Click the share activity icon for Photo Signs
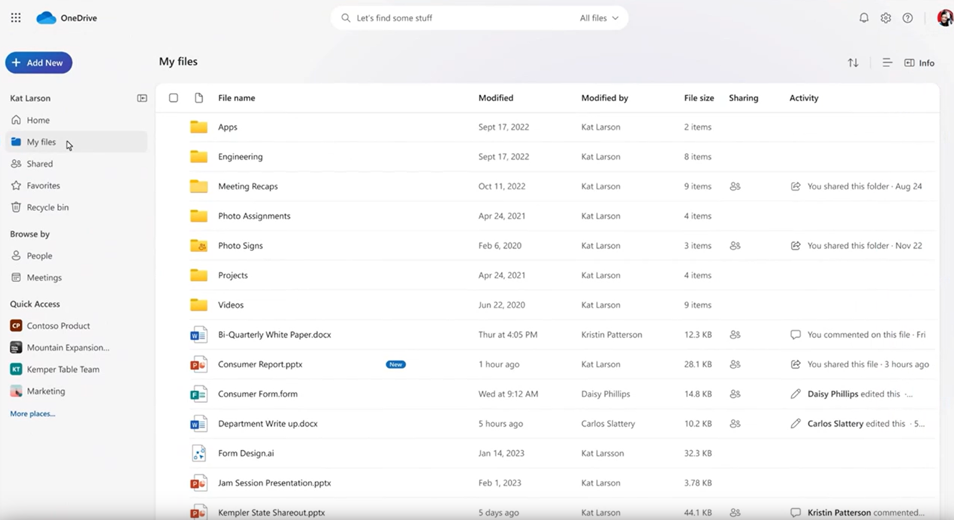 click(796, 246)
